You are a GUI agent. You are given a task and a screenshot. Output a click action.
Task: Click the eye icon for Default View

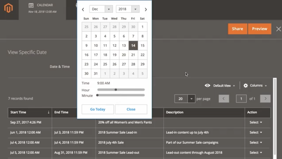pyautogui.click(x=207, y=85)
